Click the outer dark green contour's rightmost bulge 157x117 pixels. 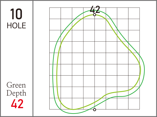pos(144,69)
